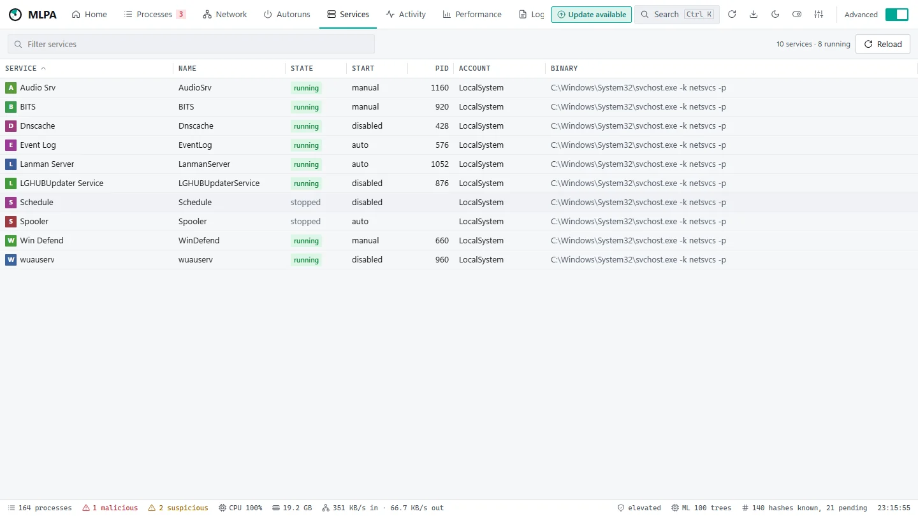Click the L icon beside Lanman Server

point(10,164)
